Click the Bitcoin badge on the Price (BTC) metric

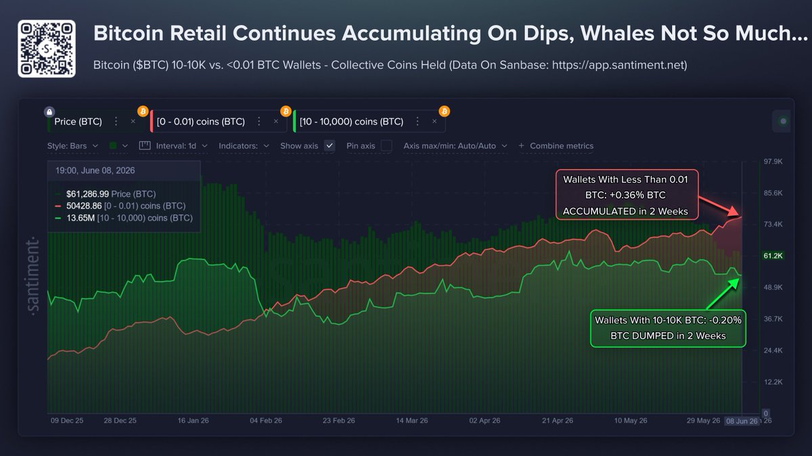pyautogui.click(x=142, y=111)
